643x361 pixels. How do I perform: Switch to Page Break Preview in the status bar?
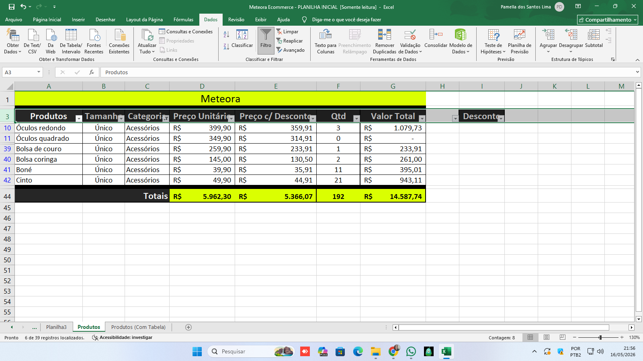[x=563, y=337]
